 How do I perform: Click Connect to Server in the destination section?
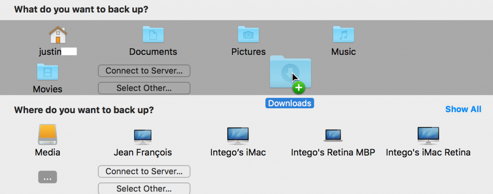pos(144,171)
